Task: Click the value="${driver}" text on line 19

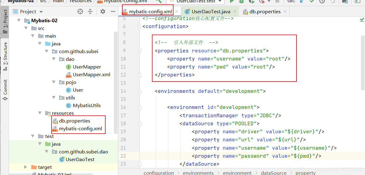Action: click(292, 132)
